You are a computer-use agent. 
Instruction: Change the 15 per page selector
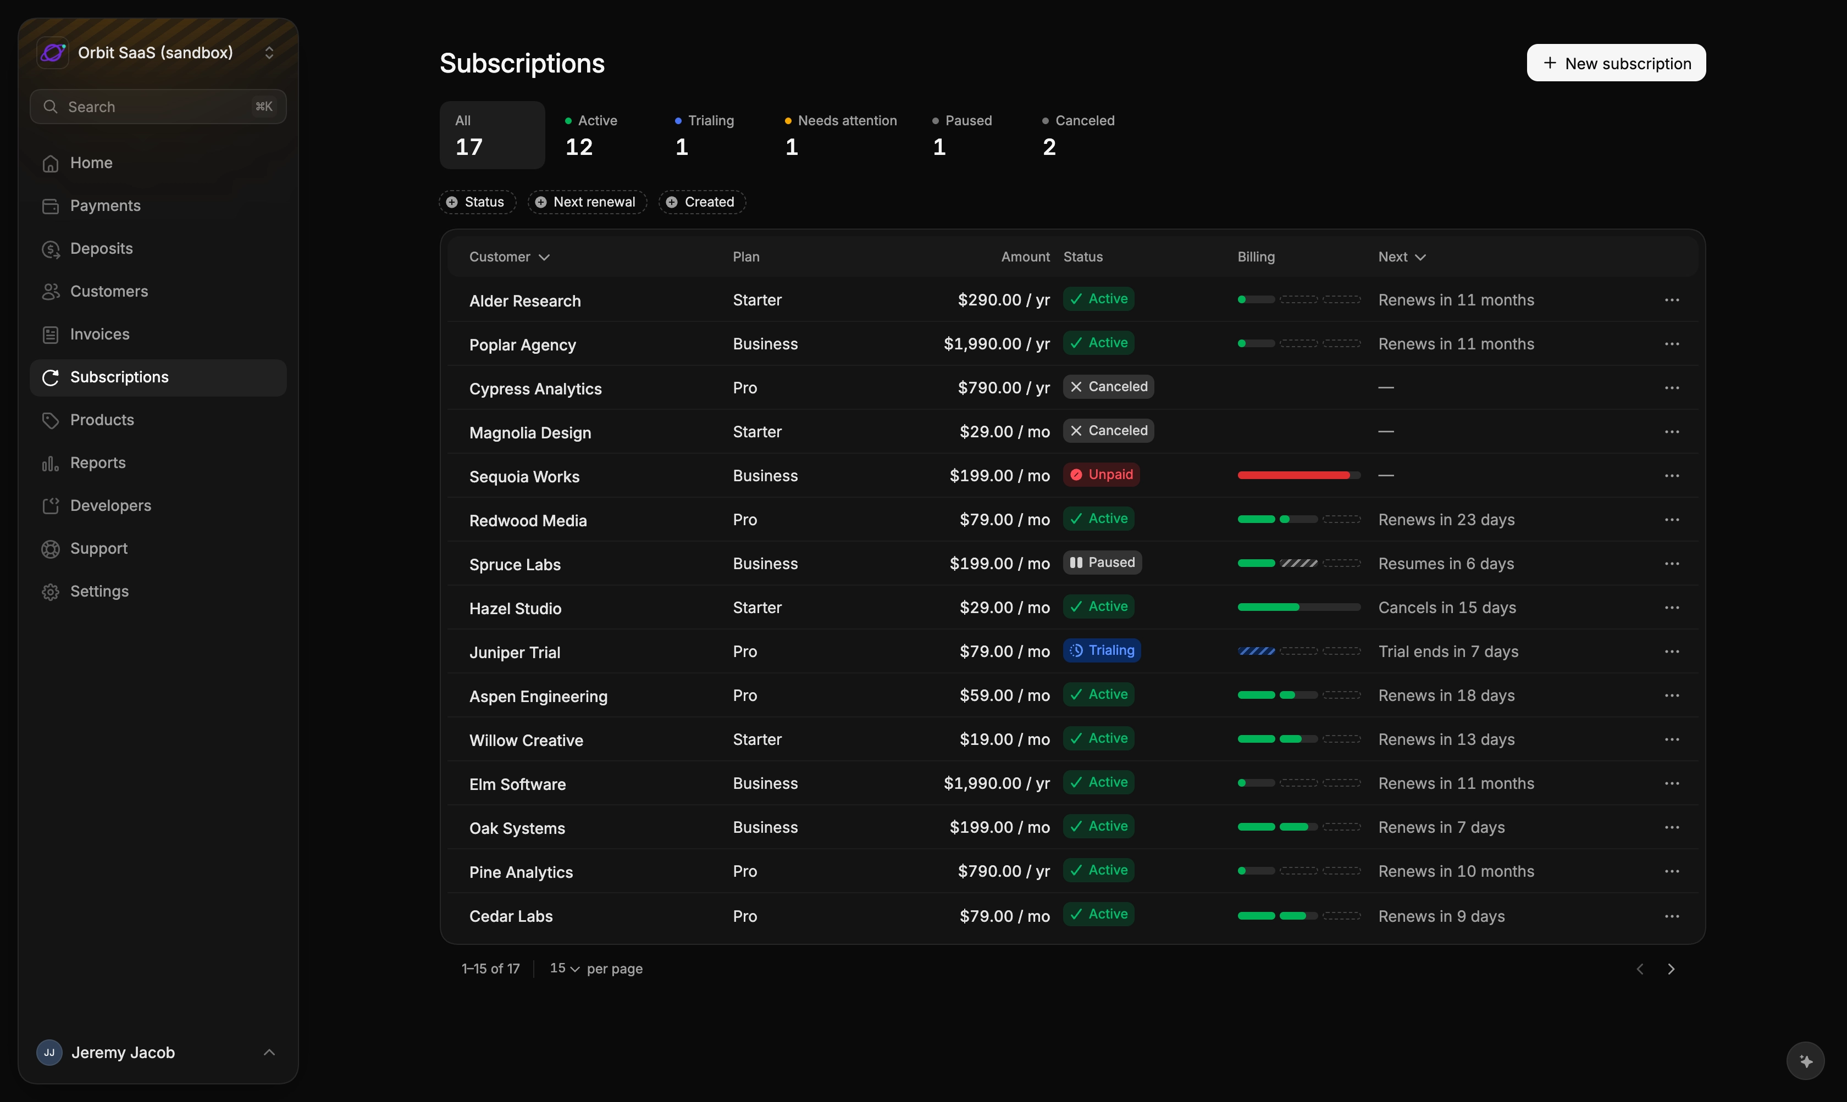[x=565, y=969]
